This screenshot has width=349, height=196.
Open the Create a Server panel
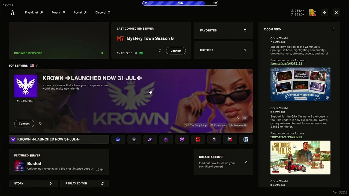pos(223,162)
